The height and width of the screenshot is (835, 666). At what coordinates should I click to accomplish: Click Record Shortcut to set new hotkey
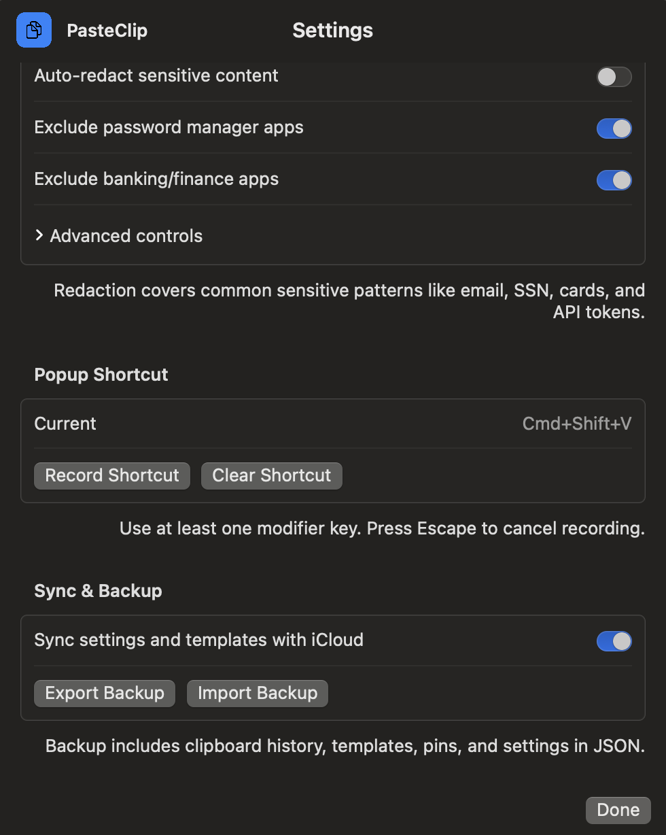click(x=111, y=475)
